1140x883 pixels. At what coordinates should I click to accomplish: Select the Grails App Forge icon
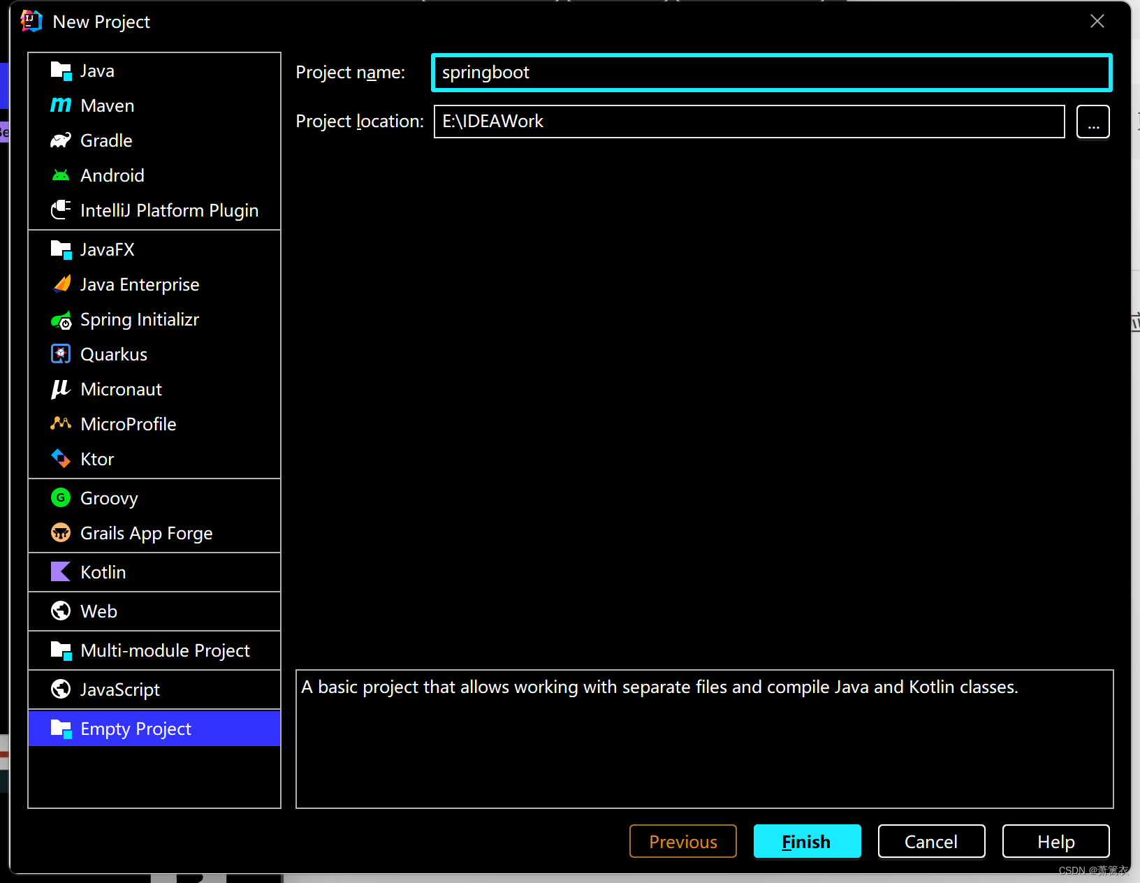[x=61, y=533]
